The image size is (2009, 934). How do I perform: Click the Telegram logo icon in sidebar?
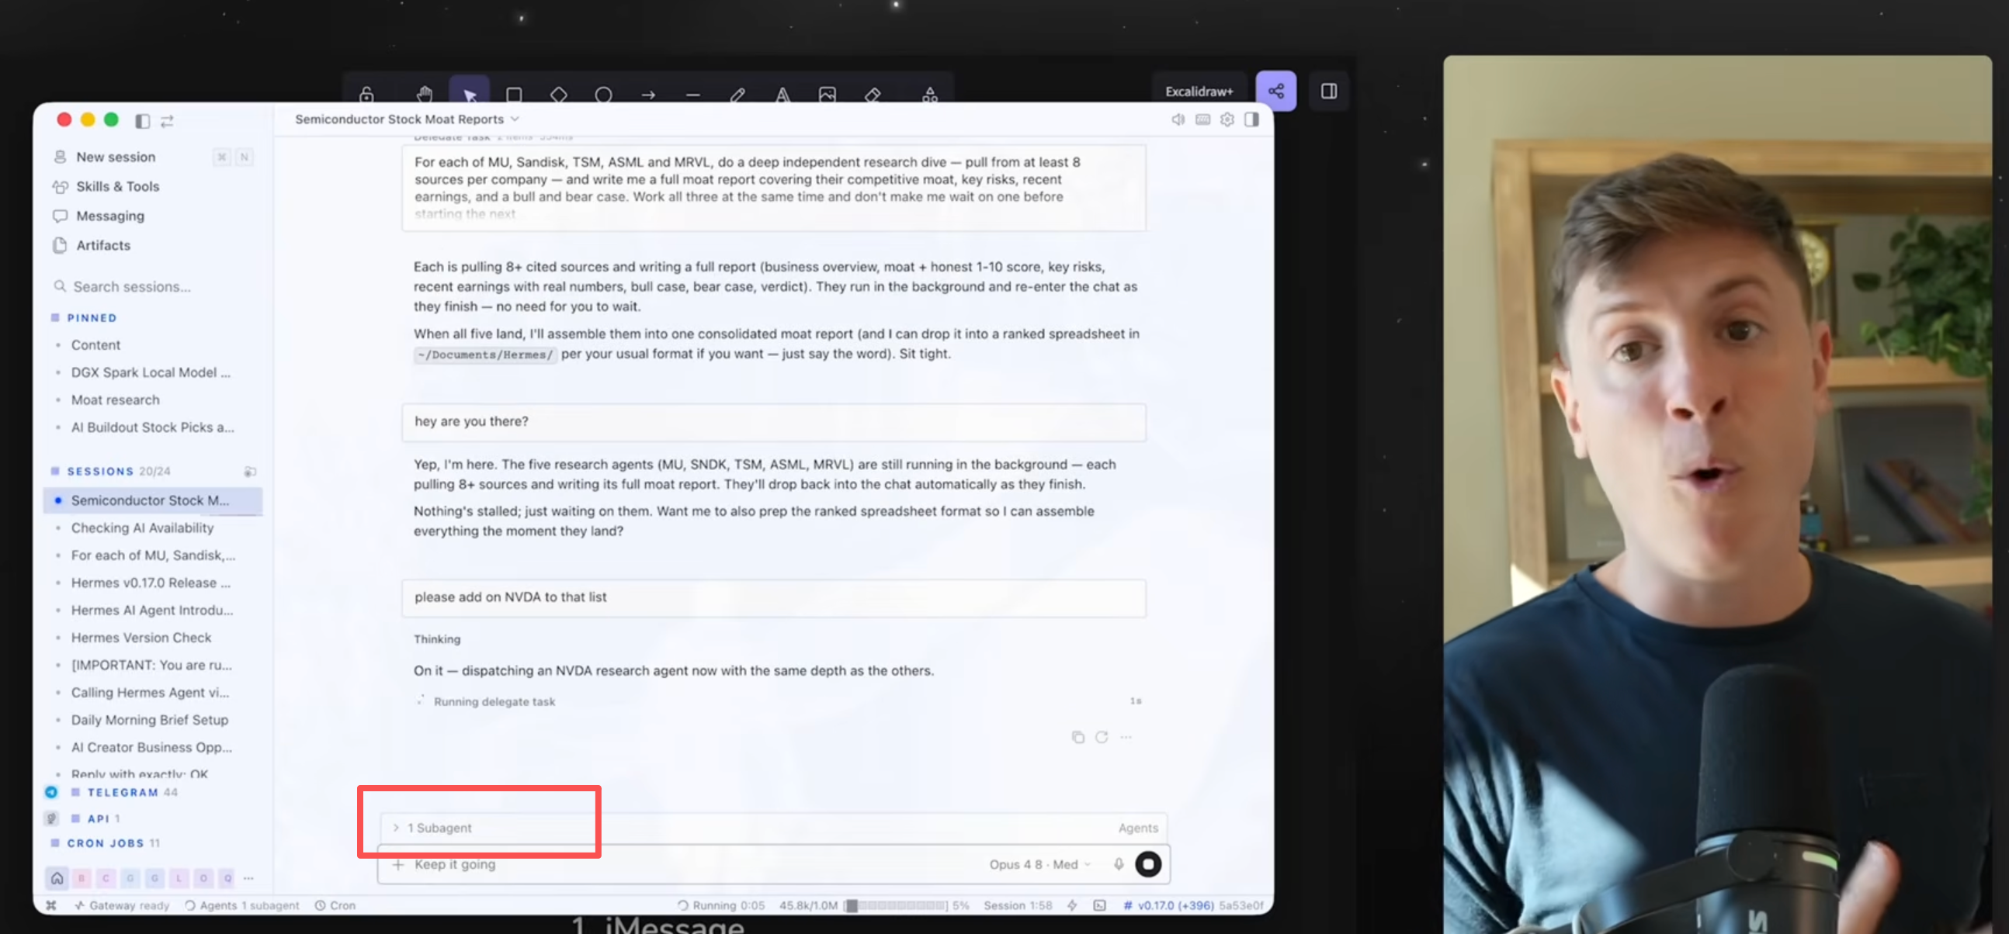click(51, 792)
